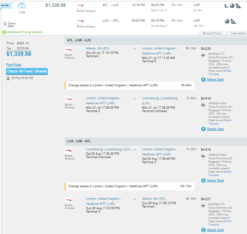The image size is (247, 234).
Task: Click the My TMC ribbon tag
Action: 6,5
